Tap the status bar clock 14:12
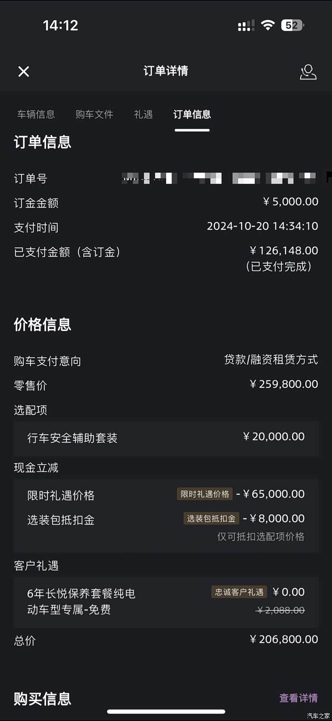Image resolution: width=332 pixels, height=721 pixels. (x=61, y=25)
